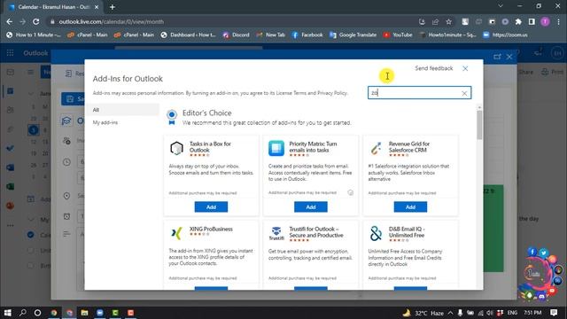Open the Facebook bookmark
This screenshot has height=319, width=567.
pos(307,35)
